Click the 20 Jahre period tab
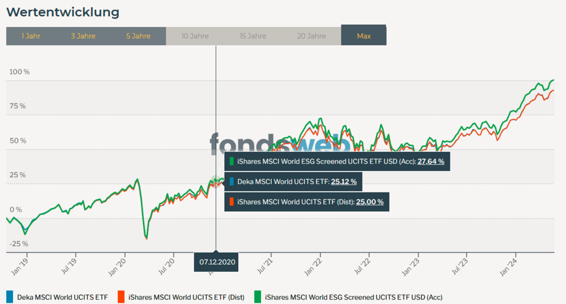 point(311,36)
